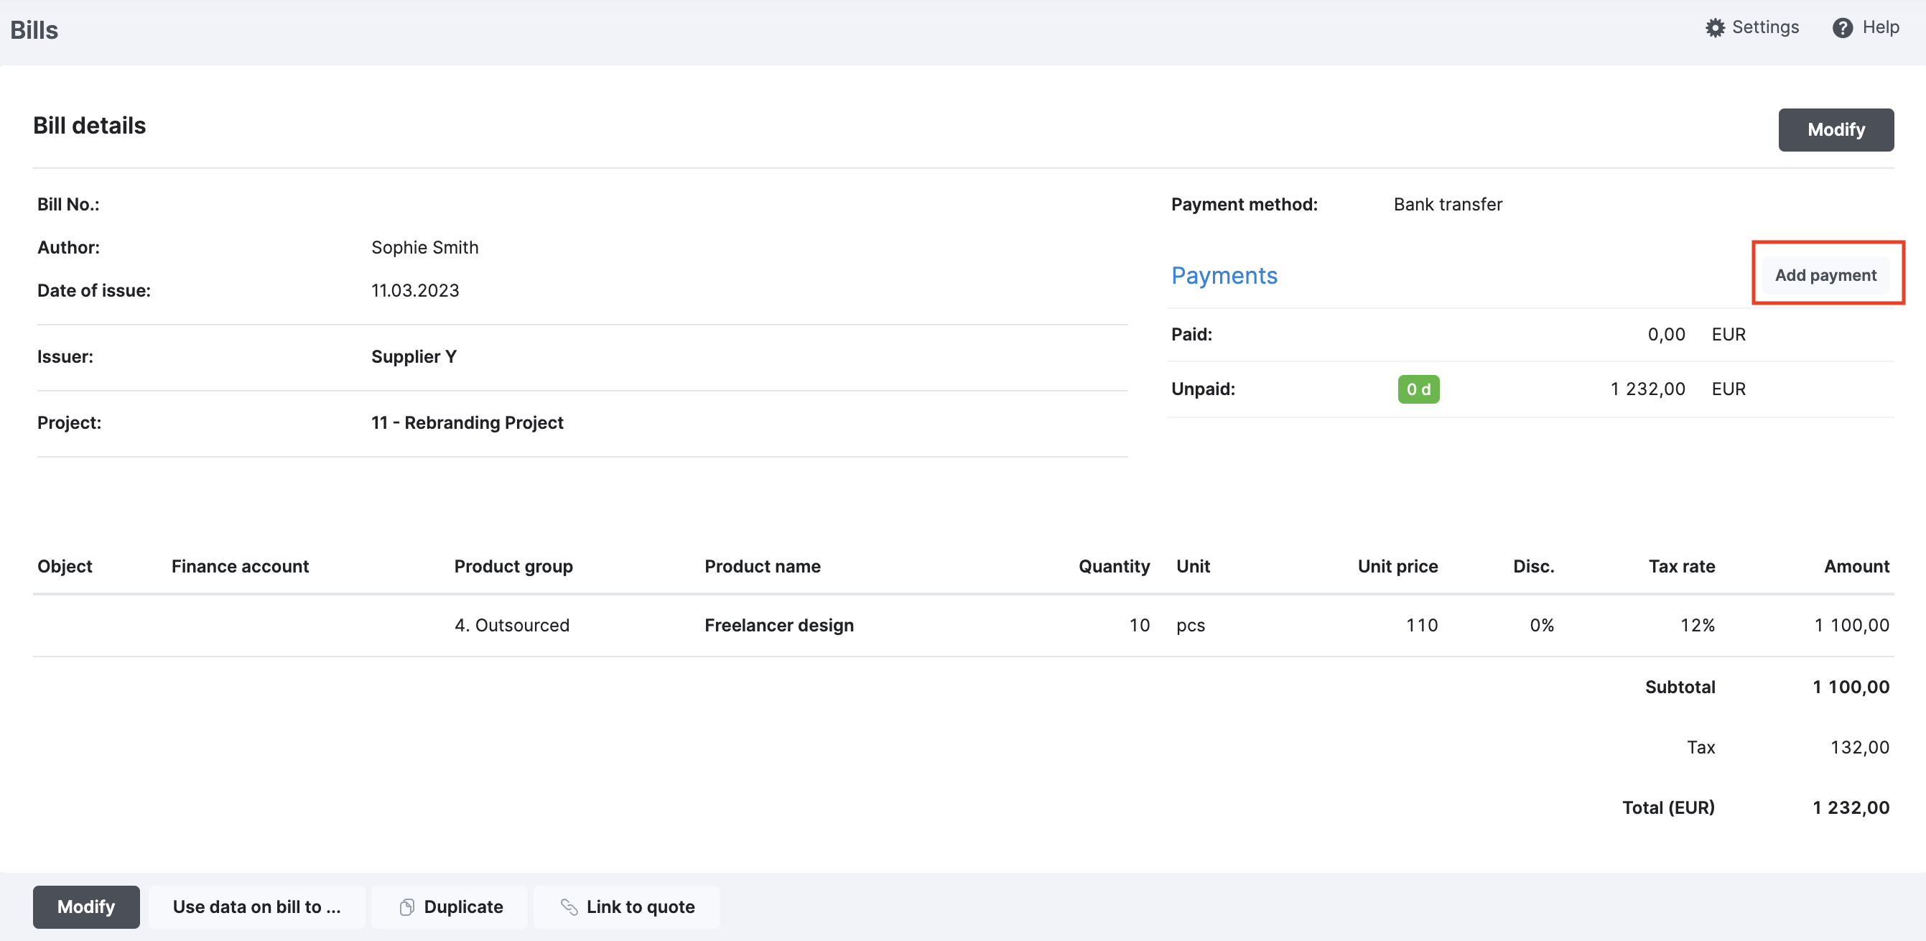Click the Finance account column header
The height and width of the screenshot is (941, 1926).
click(240, 566)
